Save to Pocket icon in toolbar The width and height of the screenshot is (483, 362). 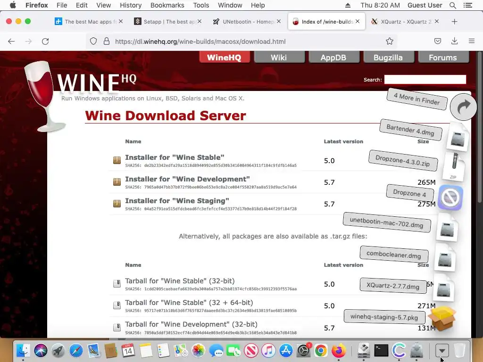pyautogui.click(x=437, y=41)
